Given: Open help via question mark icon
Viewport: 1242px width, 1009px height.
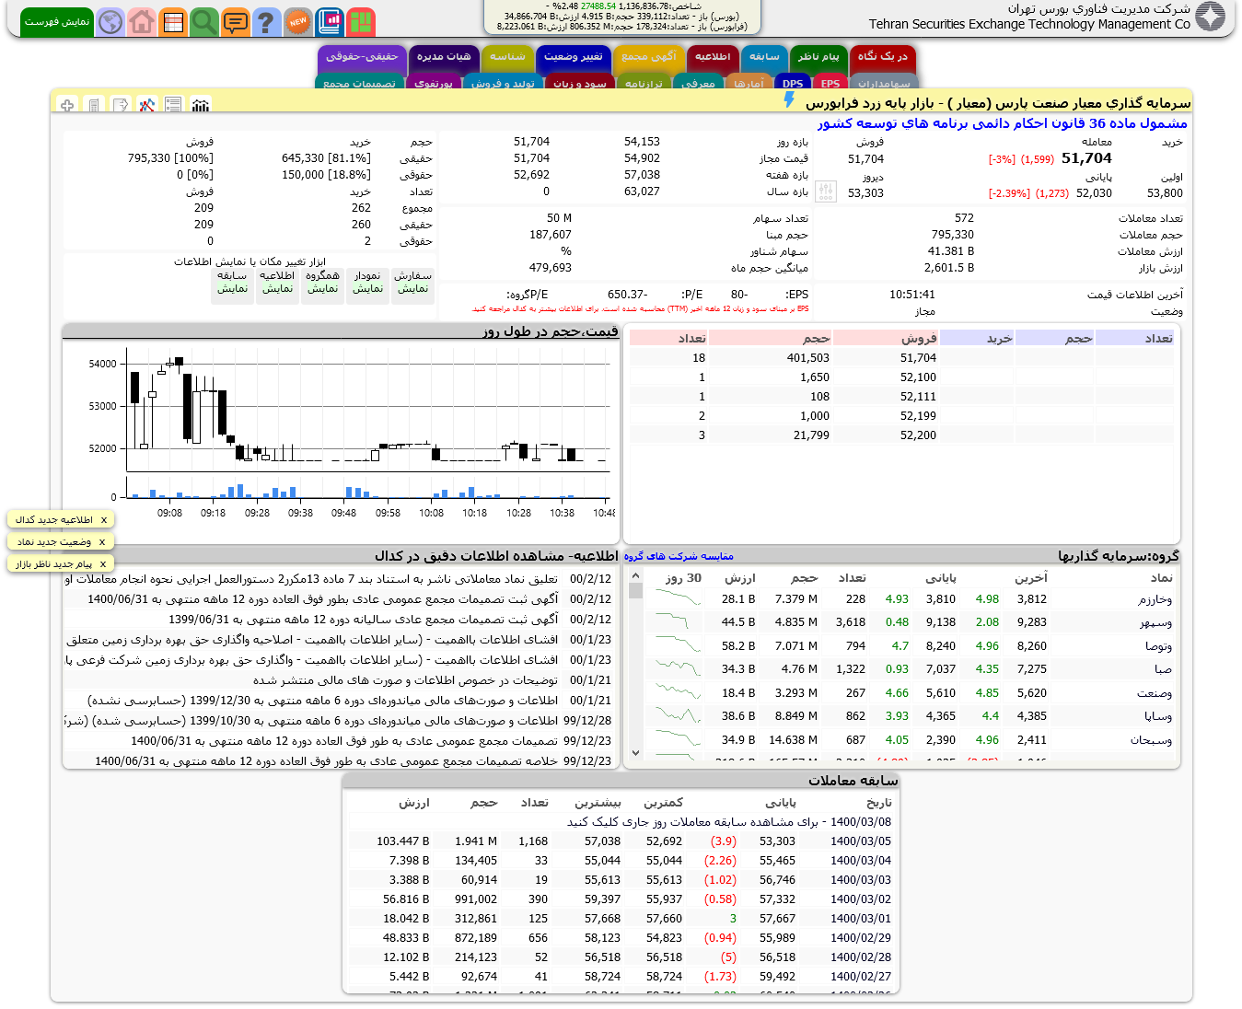Looking at the screenshot, I should (x=266, y=21).
